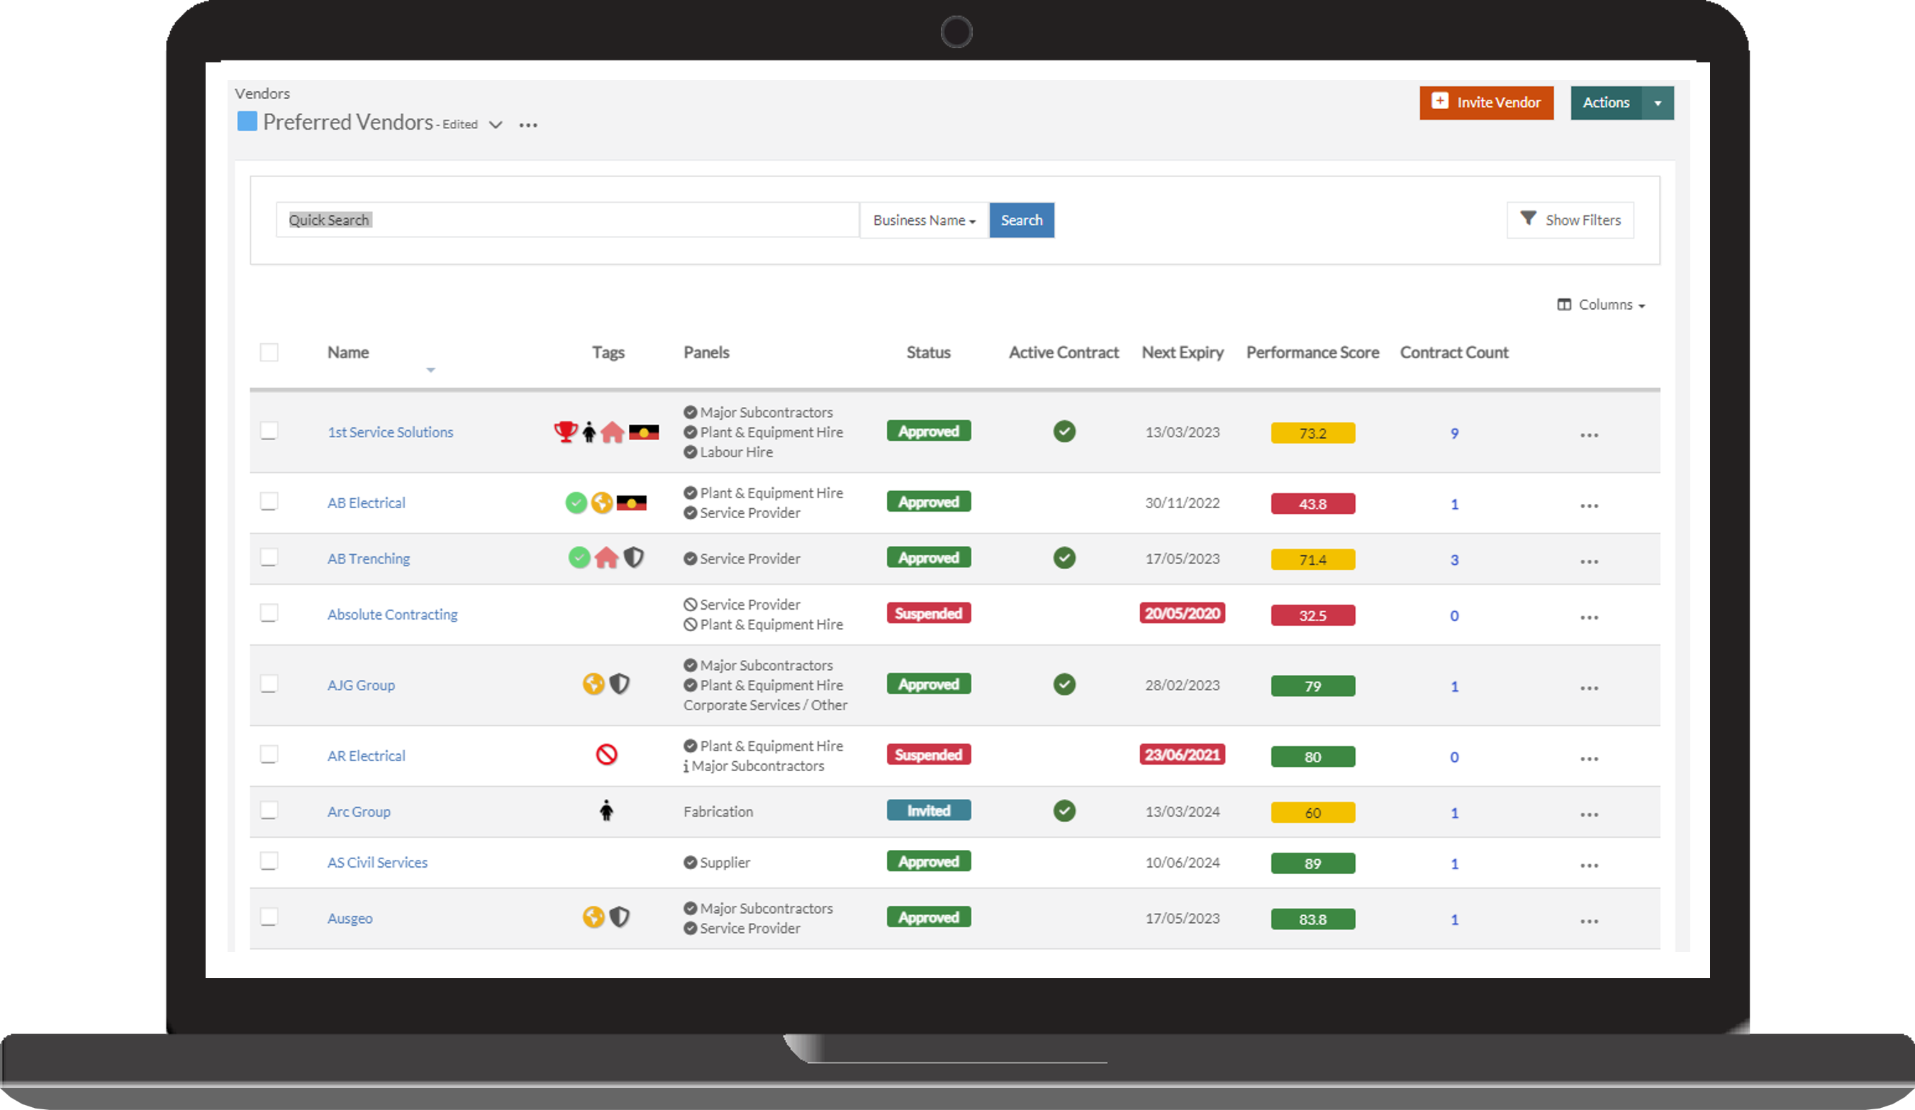Click the yellow 73.2 performance score bar
Image resolution: width=1915 pixels, height=1110 pixels.
click(1312, 433)
